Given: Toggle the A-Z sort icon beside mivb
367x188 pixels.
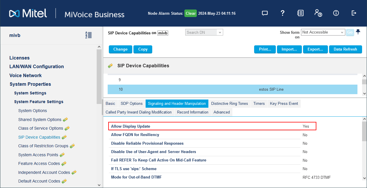Looking at the screenshot, I should 89,35.
